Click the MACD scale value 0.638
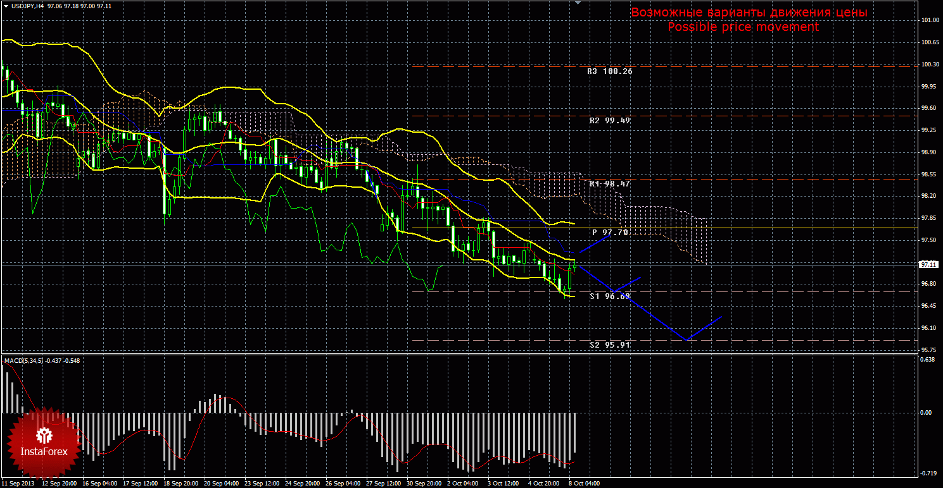943x488 pixels. (x=928, y=360)
